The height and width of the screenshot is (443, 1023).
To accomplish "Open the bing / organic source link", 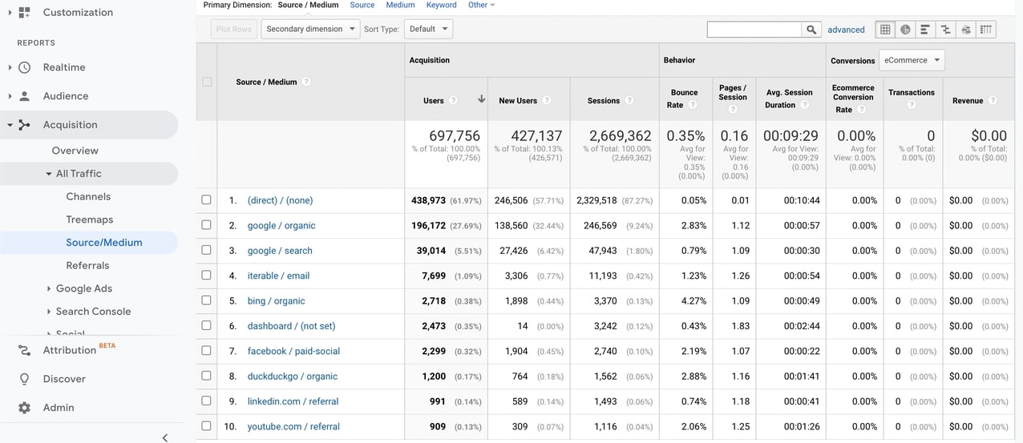I will coord(276,301).
